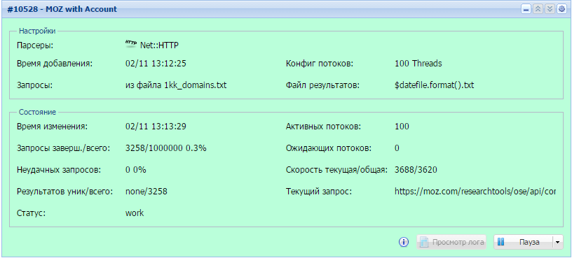
Task: Click the add time 02/11 13:12:25
Action: point(156,64)
